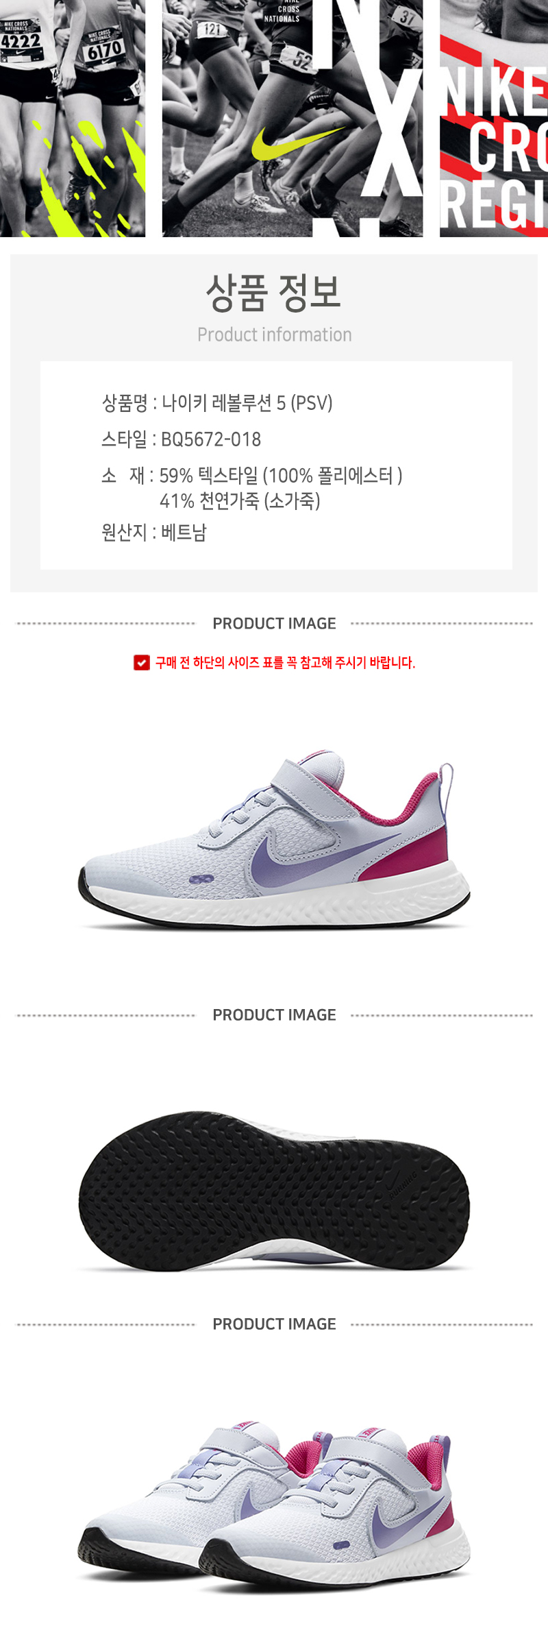This screenshot has width=548, height=1639.
Task: Click the product name 나이키 레볼루션 5 (PSV)
Action: (247, 403)
